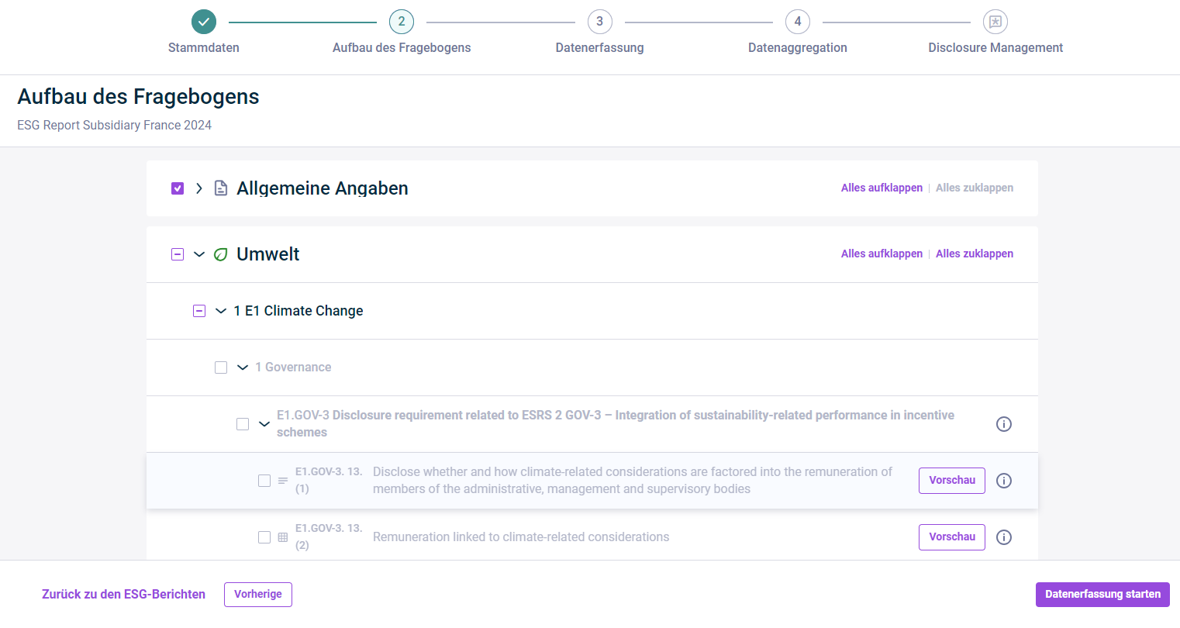Collapse the Umwelt section chevron
1180x628 pixels.
coord(199,254)
